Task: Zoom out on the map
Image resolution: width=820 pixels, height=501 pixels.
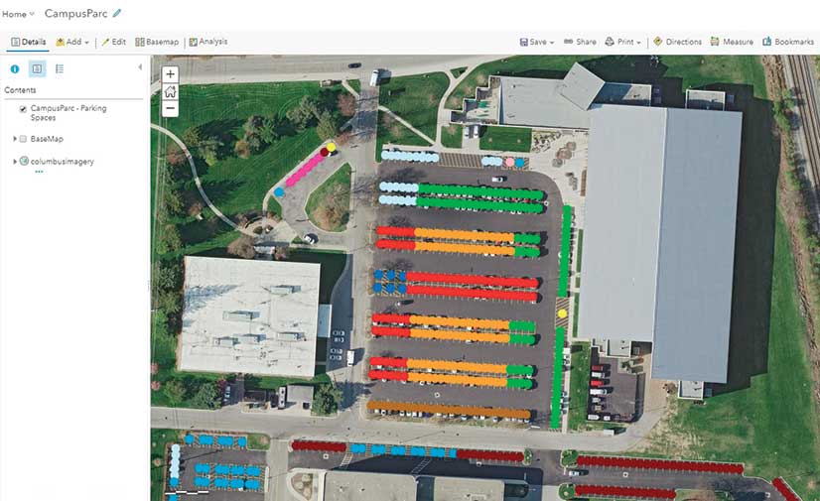Action: click(170, 109)
